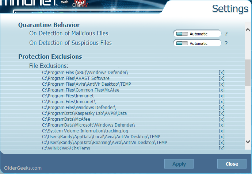Select the tracking.log exclusion path

[85, 131]
